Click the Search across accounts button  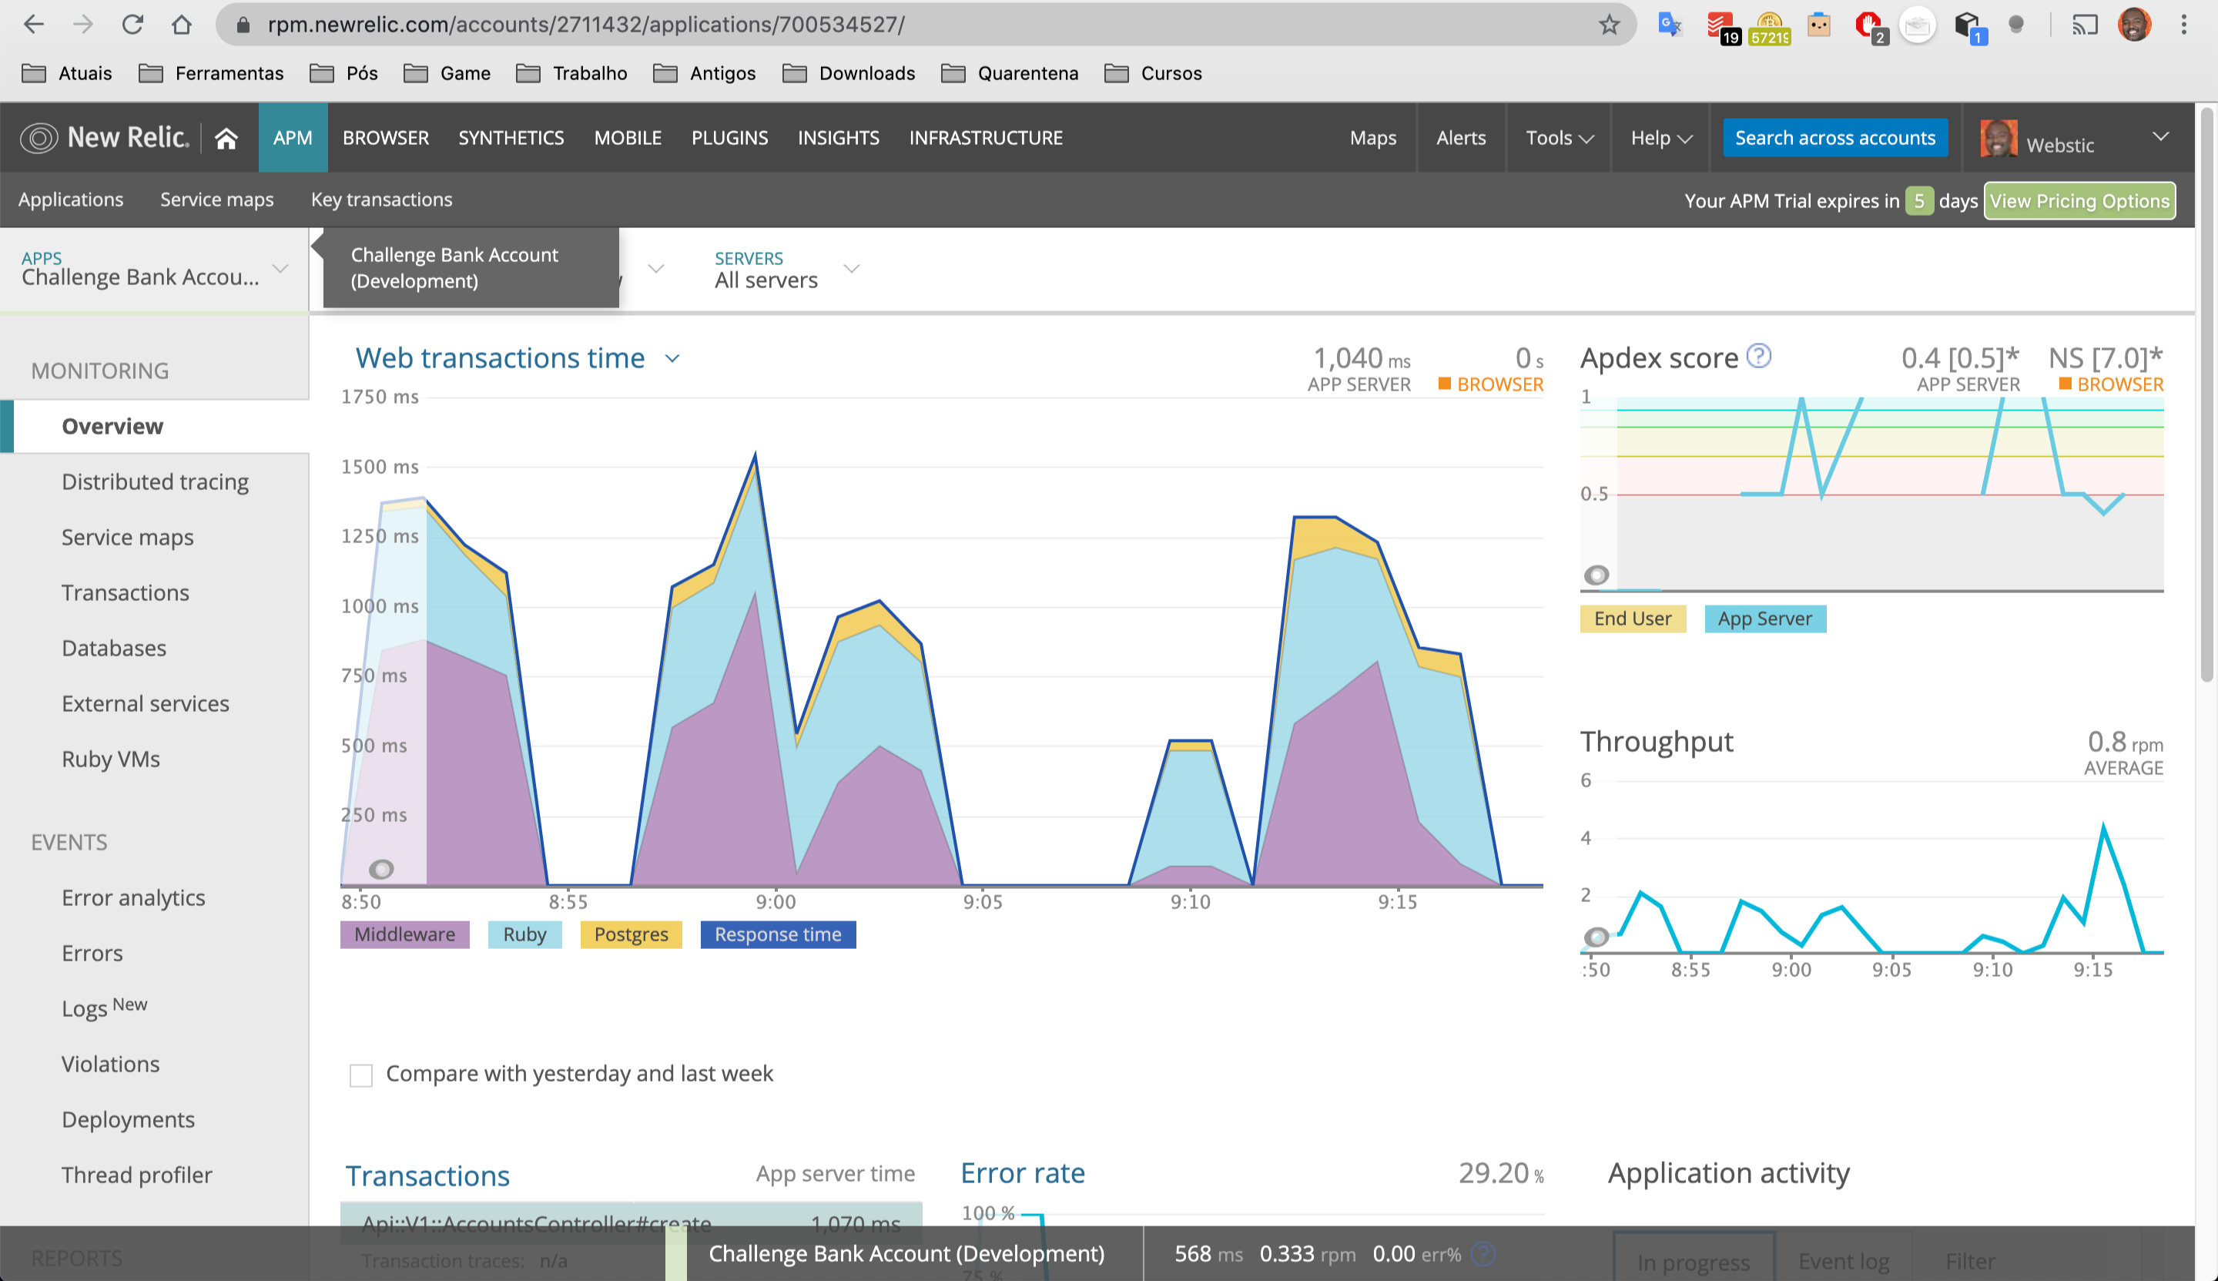coord(1834,138)
